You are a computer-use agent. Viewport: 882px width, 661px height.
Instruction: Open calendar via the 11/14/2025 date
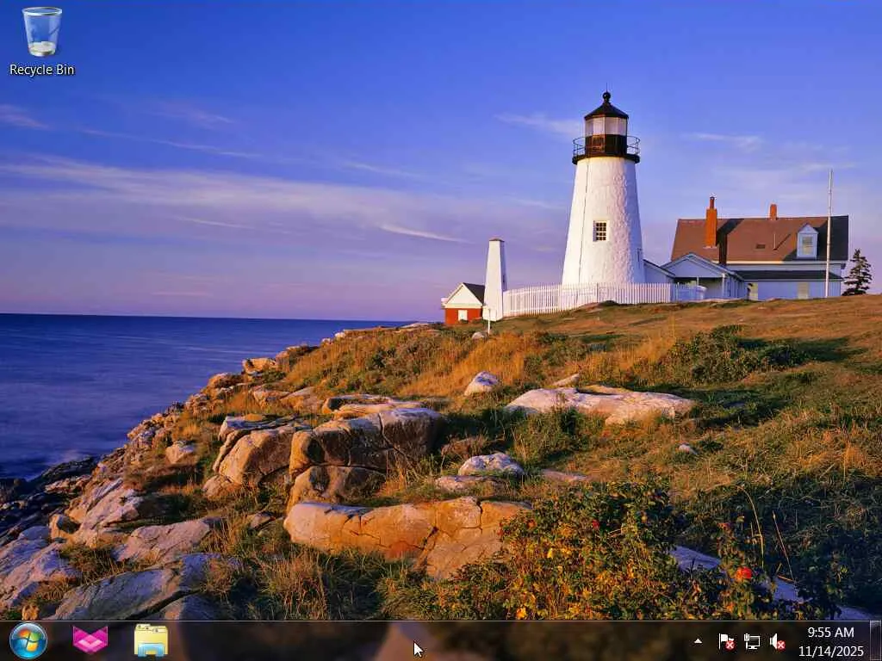[831, 651]
